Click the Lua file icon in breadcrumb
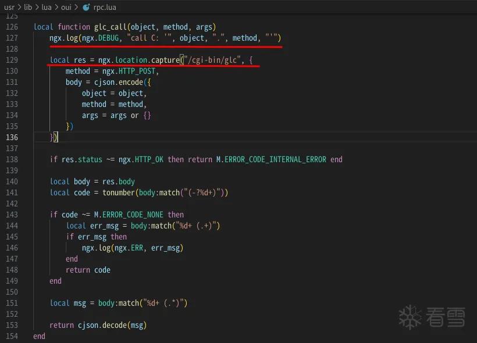 87,8
